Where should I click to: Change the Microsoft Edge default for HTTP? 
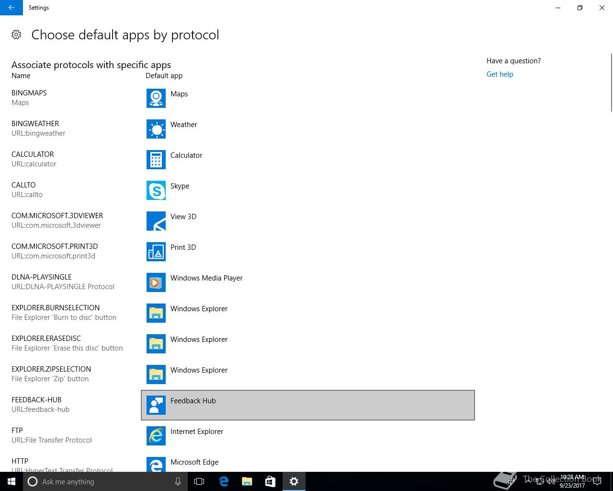pyautogui.click(x=308, y=462)
